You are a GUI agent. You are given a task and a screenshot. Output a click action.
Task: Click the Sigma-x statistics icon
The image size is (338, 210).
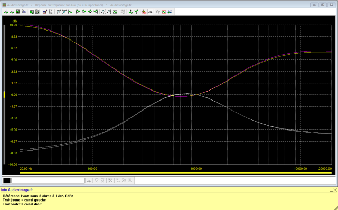tap(124, 181)
